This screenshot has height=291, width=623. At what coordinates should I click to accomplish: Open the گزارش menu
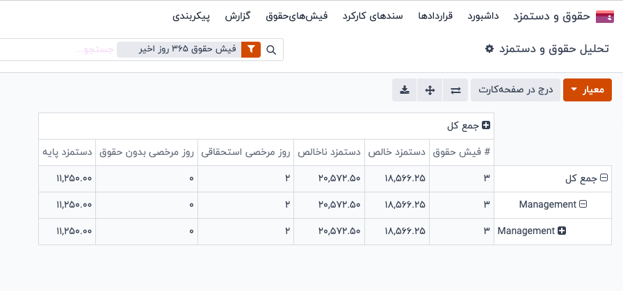pyautogui.click(x=238, y=16)
